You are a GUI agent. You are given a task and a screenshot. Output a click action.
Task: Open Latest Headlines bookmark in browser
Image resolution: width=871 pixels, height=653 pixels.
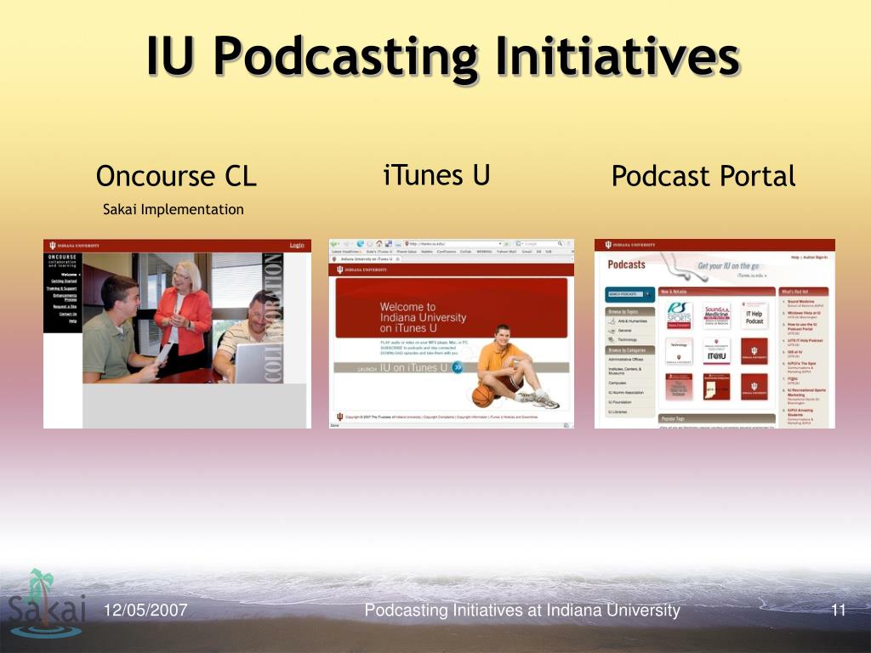346,252
